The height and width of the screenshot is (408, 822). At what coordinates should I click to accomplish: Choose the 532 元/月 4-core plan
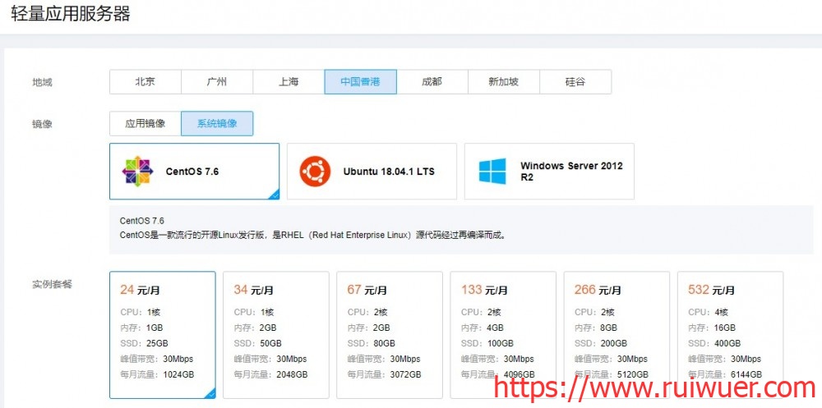point(730,335)
